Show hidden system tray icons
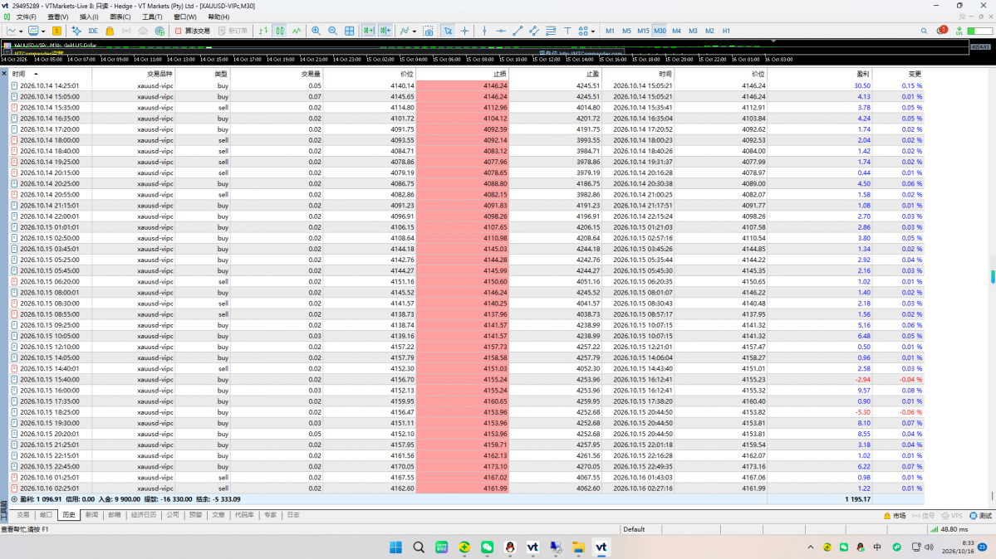This screenshot has height=559, width=996. click(x=811, y=547)
